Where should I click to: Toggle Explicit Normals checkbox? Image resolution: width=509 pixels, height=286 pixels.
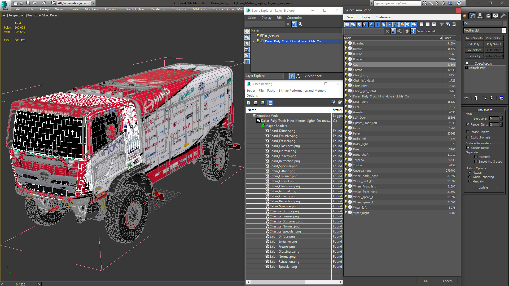[468, 137]
